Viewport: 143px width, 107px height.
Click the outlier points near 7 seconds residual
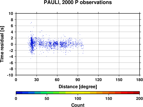click(x=31, y=23)
